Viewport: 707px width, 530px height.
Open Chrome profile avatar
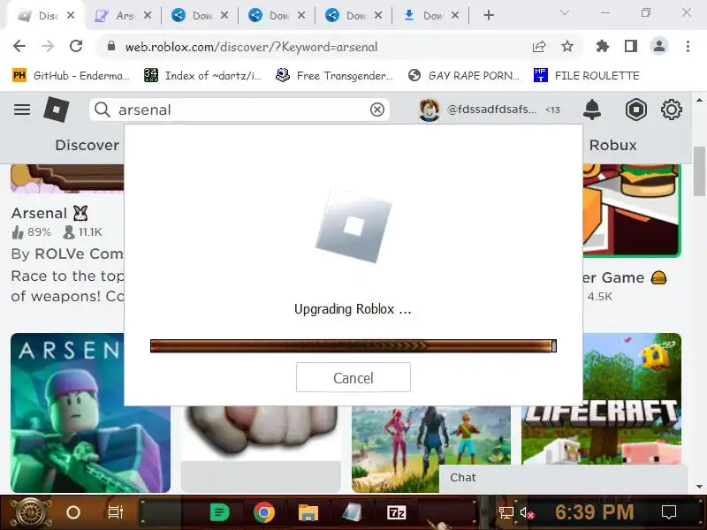659,46
